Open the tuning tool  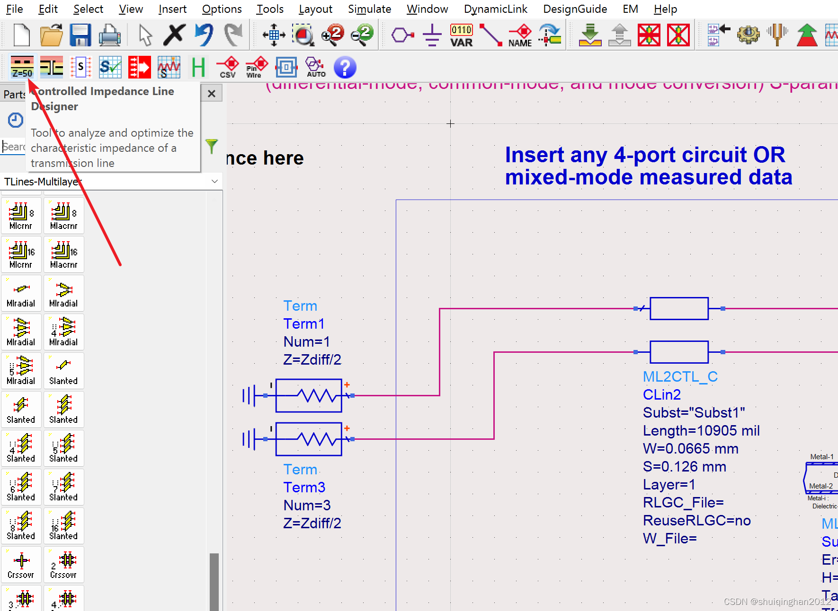tap(777, 35)
